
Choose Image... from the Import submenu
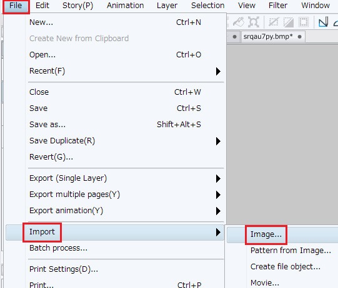pos(266,234)
